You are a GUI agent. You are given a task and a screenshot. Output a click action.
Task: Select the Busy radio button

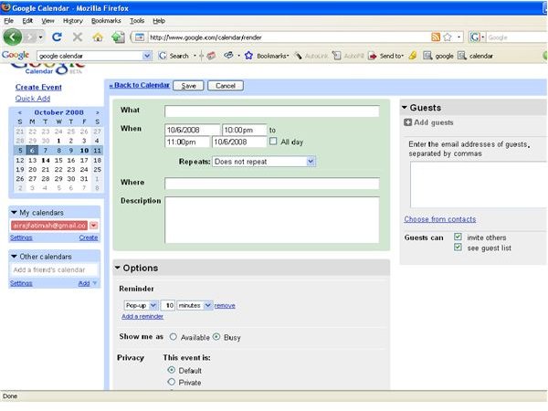pyautogui.click(x=216, y=336)
